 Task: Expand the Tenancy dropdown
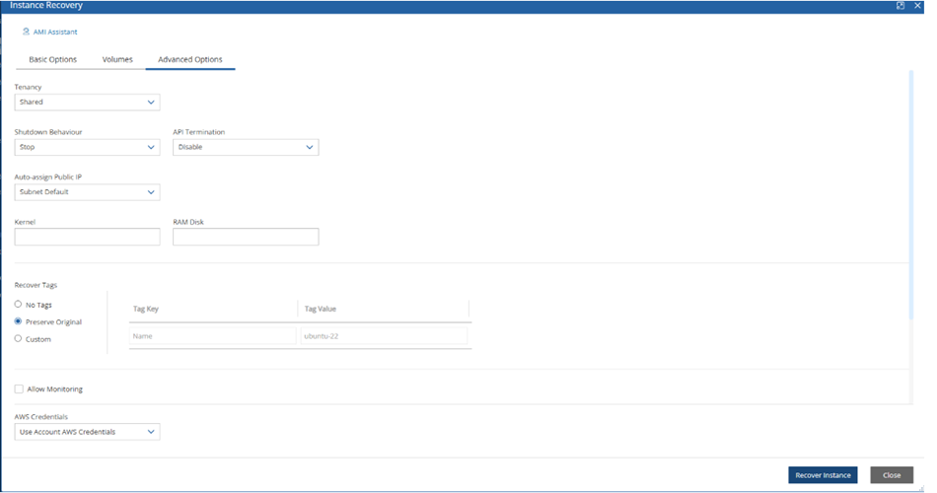point(87,102)
